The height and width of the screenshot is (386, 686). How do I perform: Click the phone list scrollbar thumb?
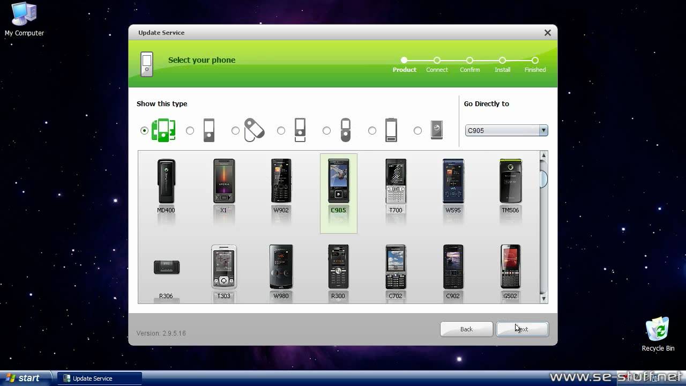point(543,179)
